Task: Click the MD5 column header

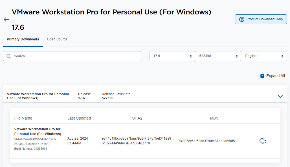Action: coord(214,118)
